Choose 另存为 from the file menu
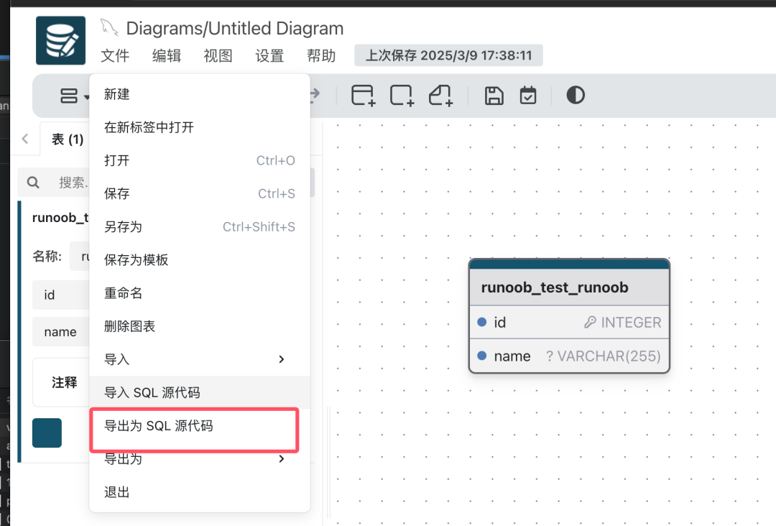Screen dimensions: 776x526 coord(123,227)
